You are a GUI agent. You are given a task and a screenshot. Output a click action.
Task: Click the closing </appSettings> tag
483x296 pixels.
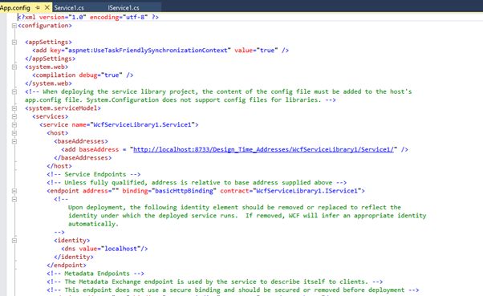pos(51,59)
